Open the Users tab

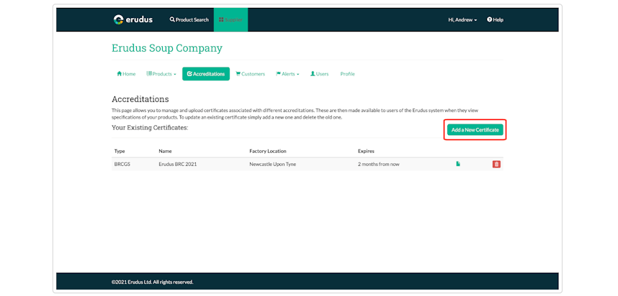[x=319, y=74]
